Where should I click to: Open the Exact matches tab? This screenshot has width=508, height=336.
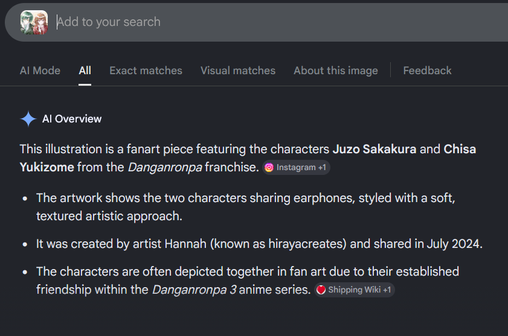(x=146, y=71)
